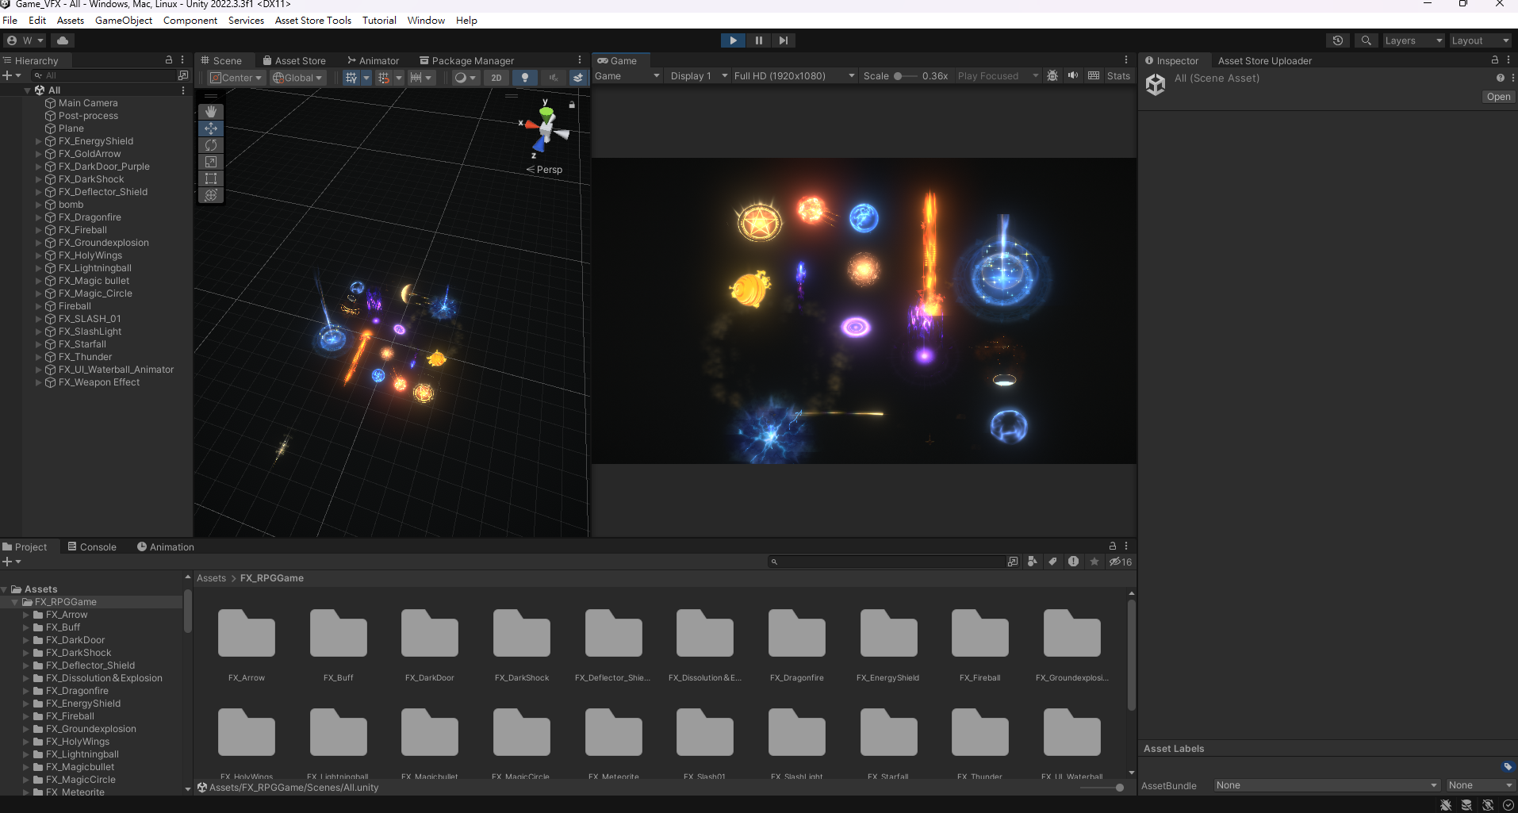Toggle audio mute in the Scene toolbar
Viewport: 1518px width, 813px height.
coord(553,77)
